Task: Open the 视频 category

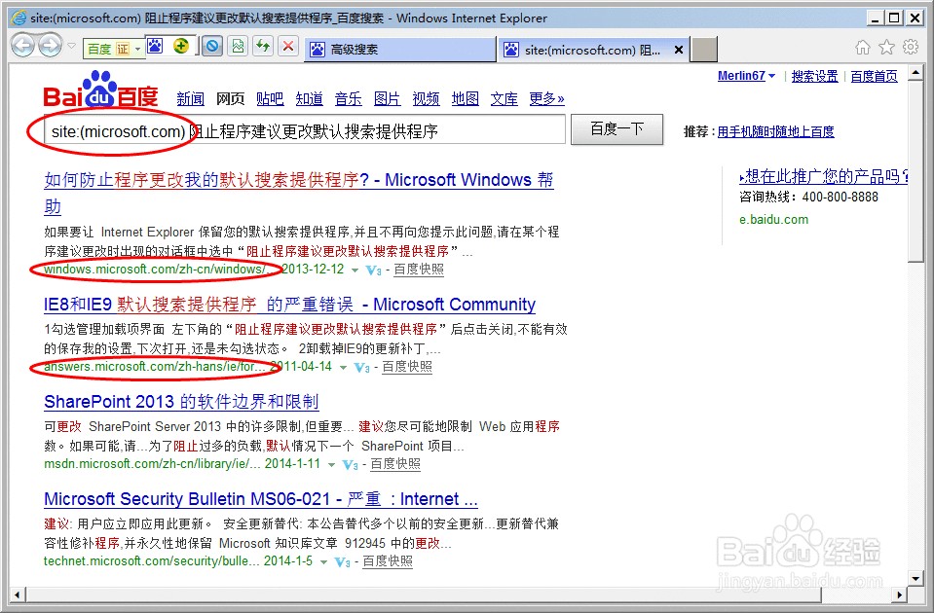Action: (x=426, y=99)
